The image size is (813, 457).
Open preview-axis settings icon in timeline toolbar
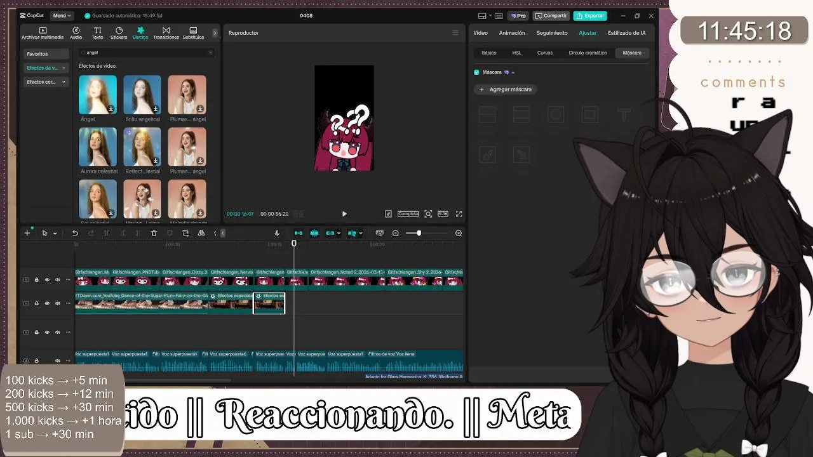click(379, 233)
